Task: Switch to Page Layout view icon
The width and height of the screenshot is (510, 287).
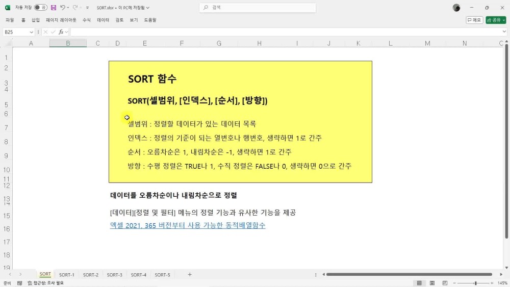Action: 431,283
